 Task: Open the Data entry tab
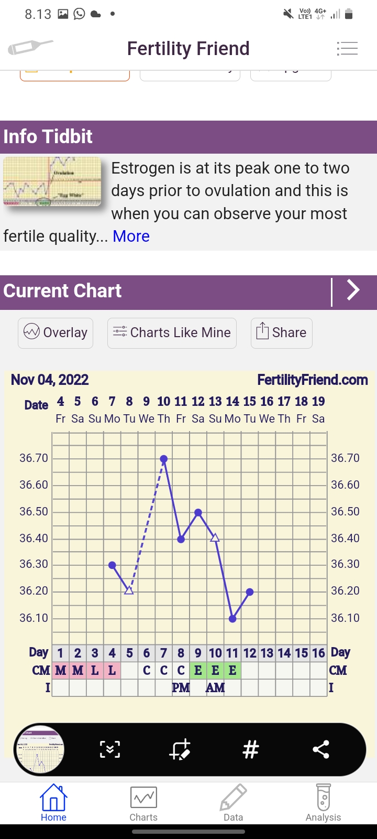tap(233, 803)
